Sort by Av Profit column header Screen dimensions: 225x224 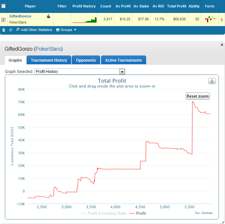coord(123,6)
